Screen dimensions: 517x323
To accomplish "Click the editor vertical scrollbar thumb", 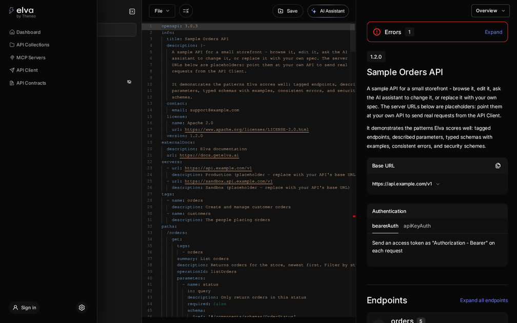I will 352,38.
